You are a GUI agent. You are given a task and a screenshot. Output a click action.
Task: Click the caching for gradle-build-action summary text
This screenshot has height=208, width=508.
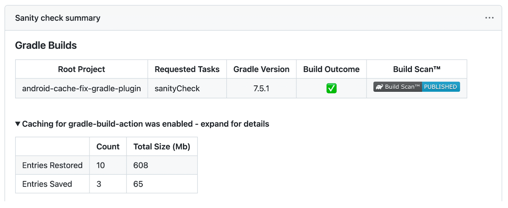tap(146, 124)
